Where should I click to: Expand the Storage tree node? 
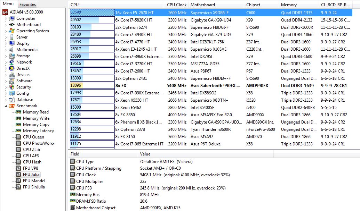(6, 56)
